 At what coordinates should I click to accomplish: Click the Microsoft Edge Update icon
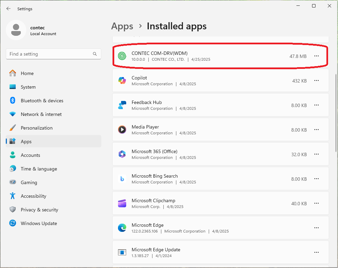(x=122, y=252)
